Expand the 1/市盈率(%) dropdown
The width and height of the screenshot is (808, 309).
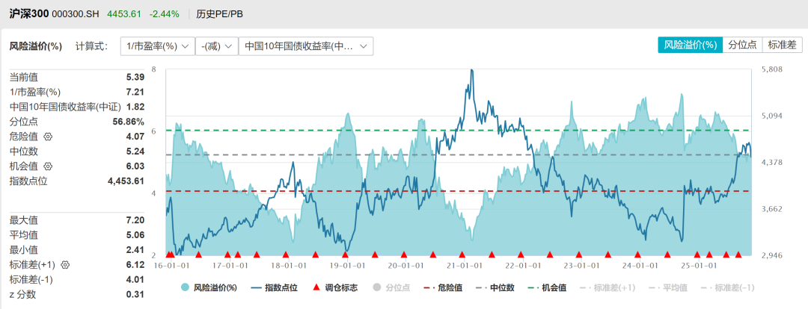[x=157, y=46]
